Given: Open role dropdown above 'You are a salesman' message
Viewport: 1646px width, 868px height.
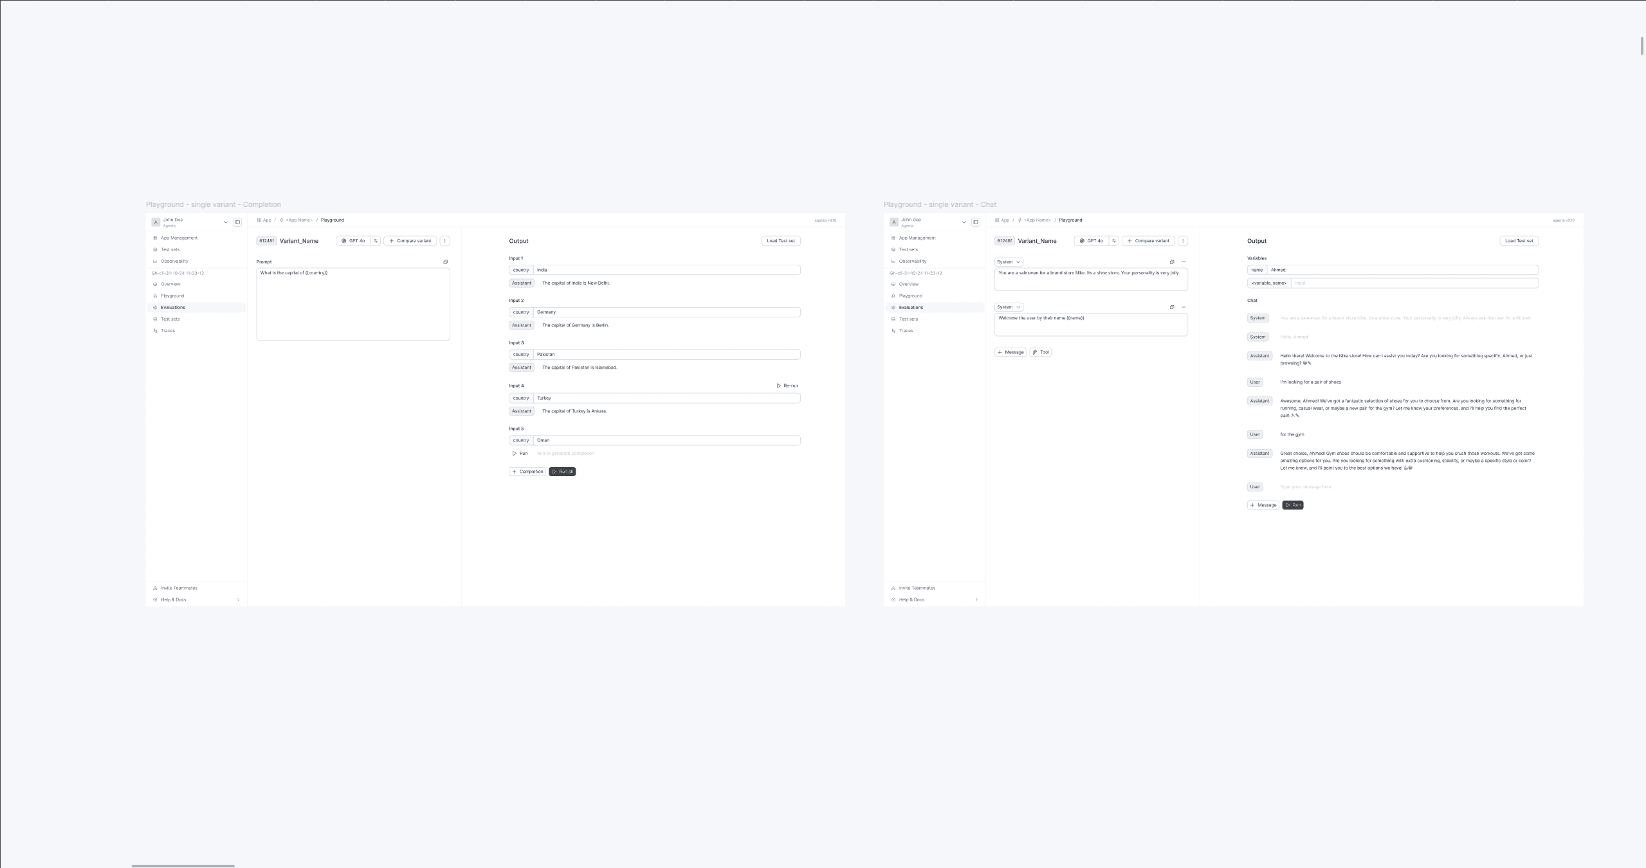Looking at the screenshot, I should click(1009, 262).
